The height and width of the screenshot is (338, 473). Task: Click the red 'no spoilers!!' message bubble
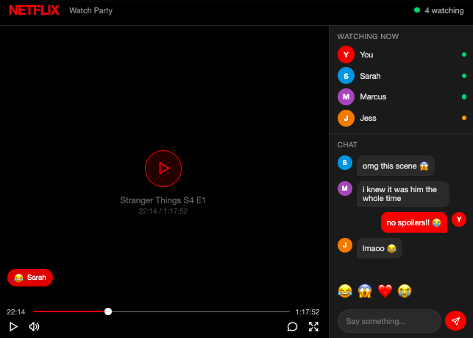pyautogui.click(x=414, y=222)
